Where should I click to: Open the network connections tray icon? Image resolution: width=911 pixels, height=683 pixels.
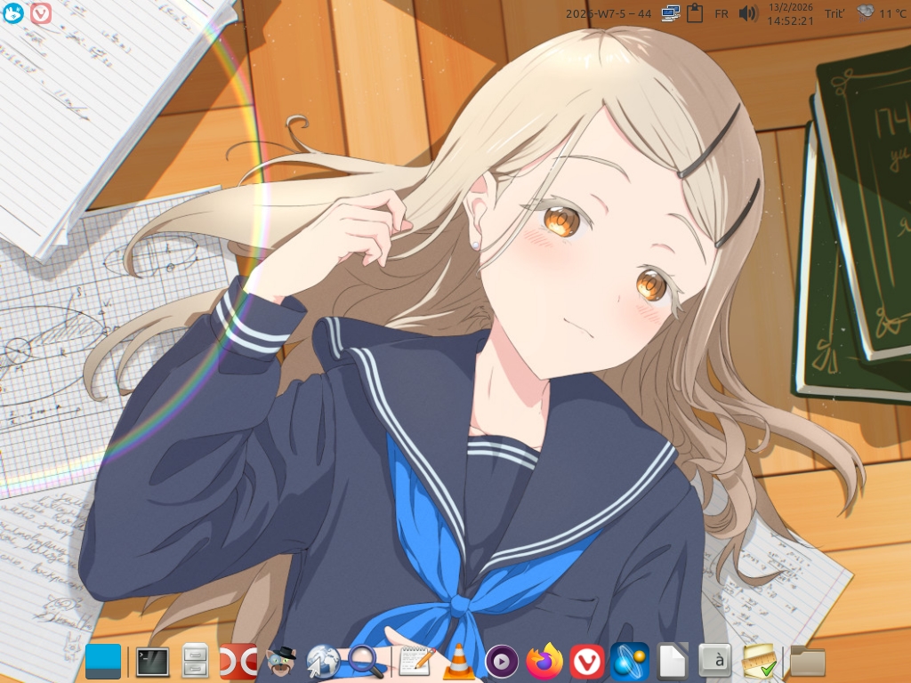click(671, 13)
